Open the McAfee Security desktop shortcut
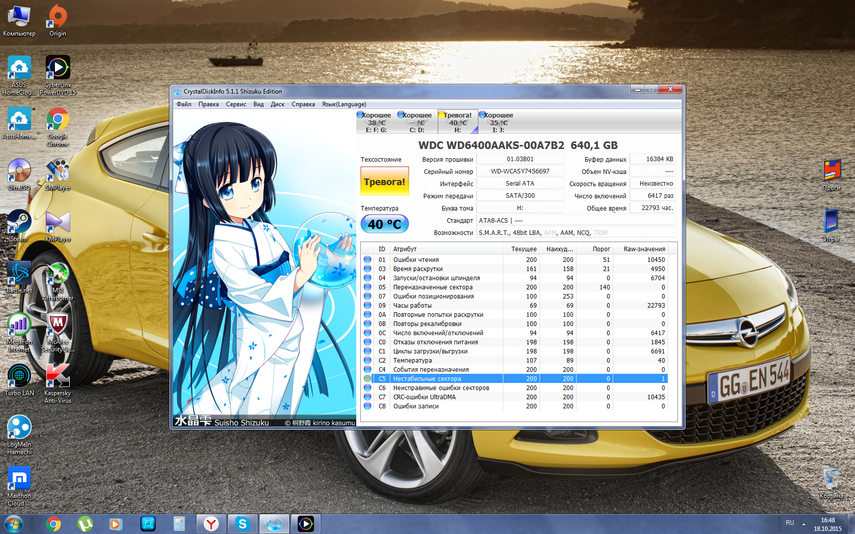 click(x=58, y=333)
